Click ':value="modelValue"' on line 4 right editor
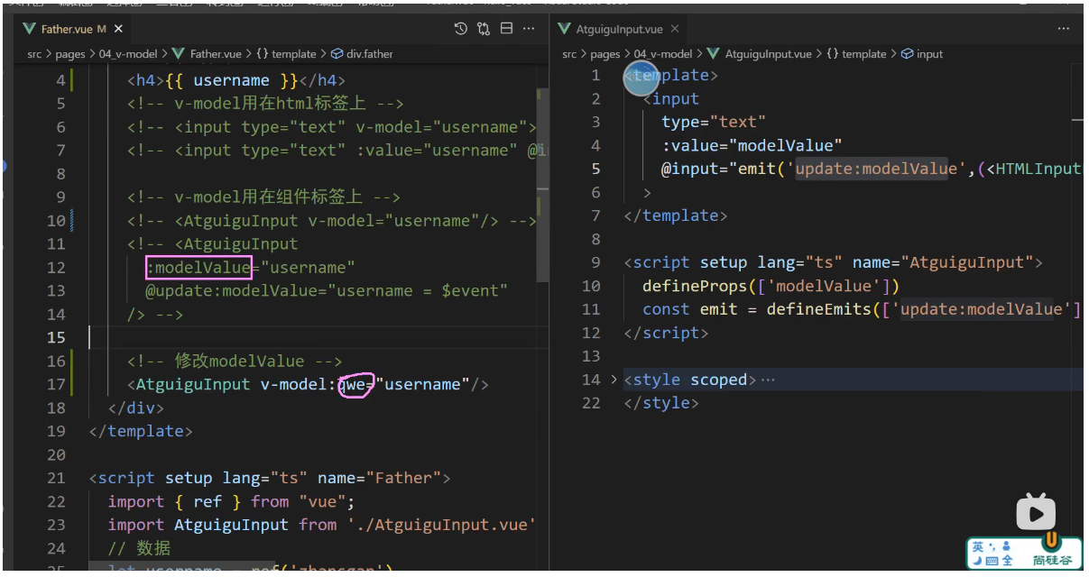This screenshot has width=1089, height=577. coord(752,145)
